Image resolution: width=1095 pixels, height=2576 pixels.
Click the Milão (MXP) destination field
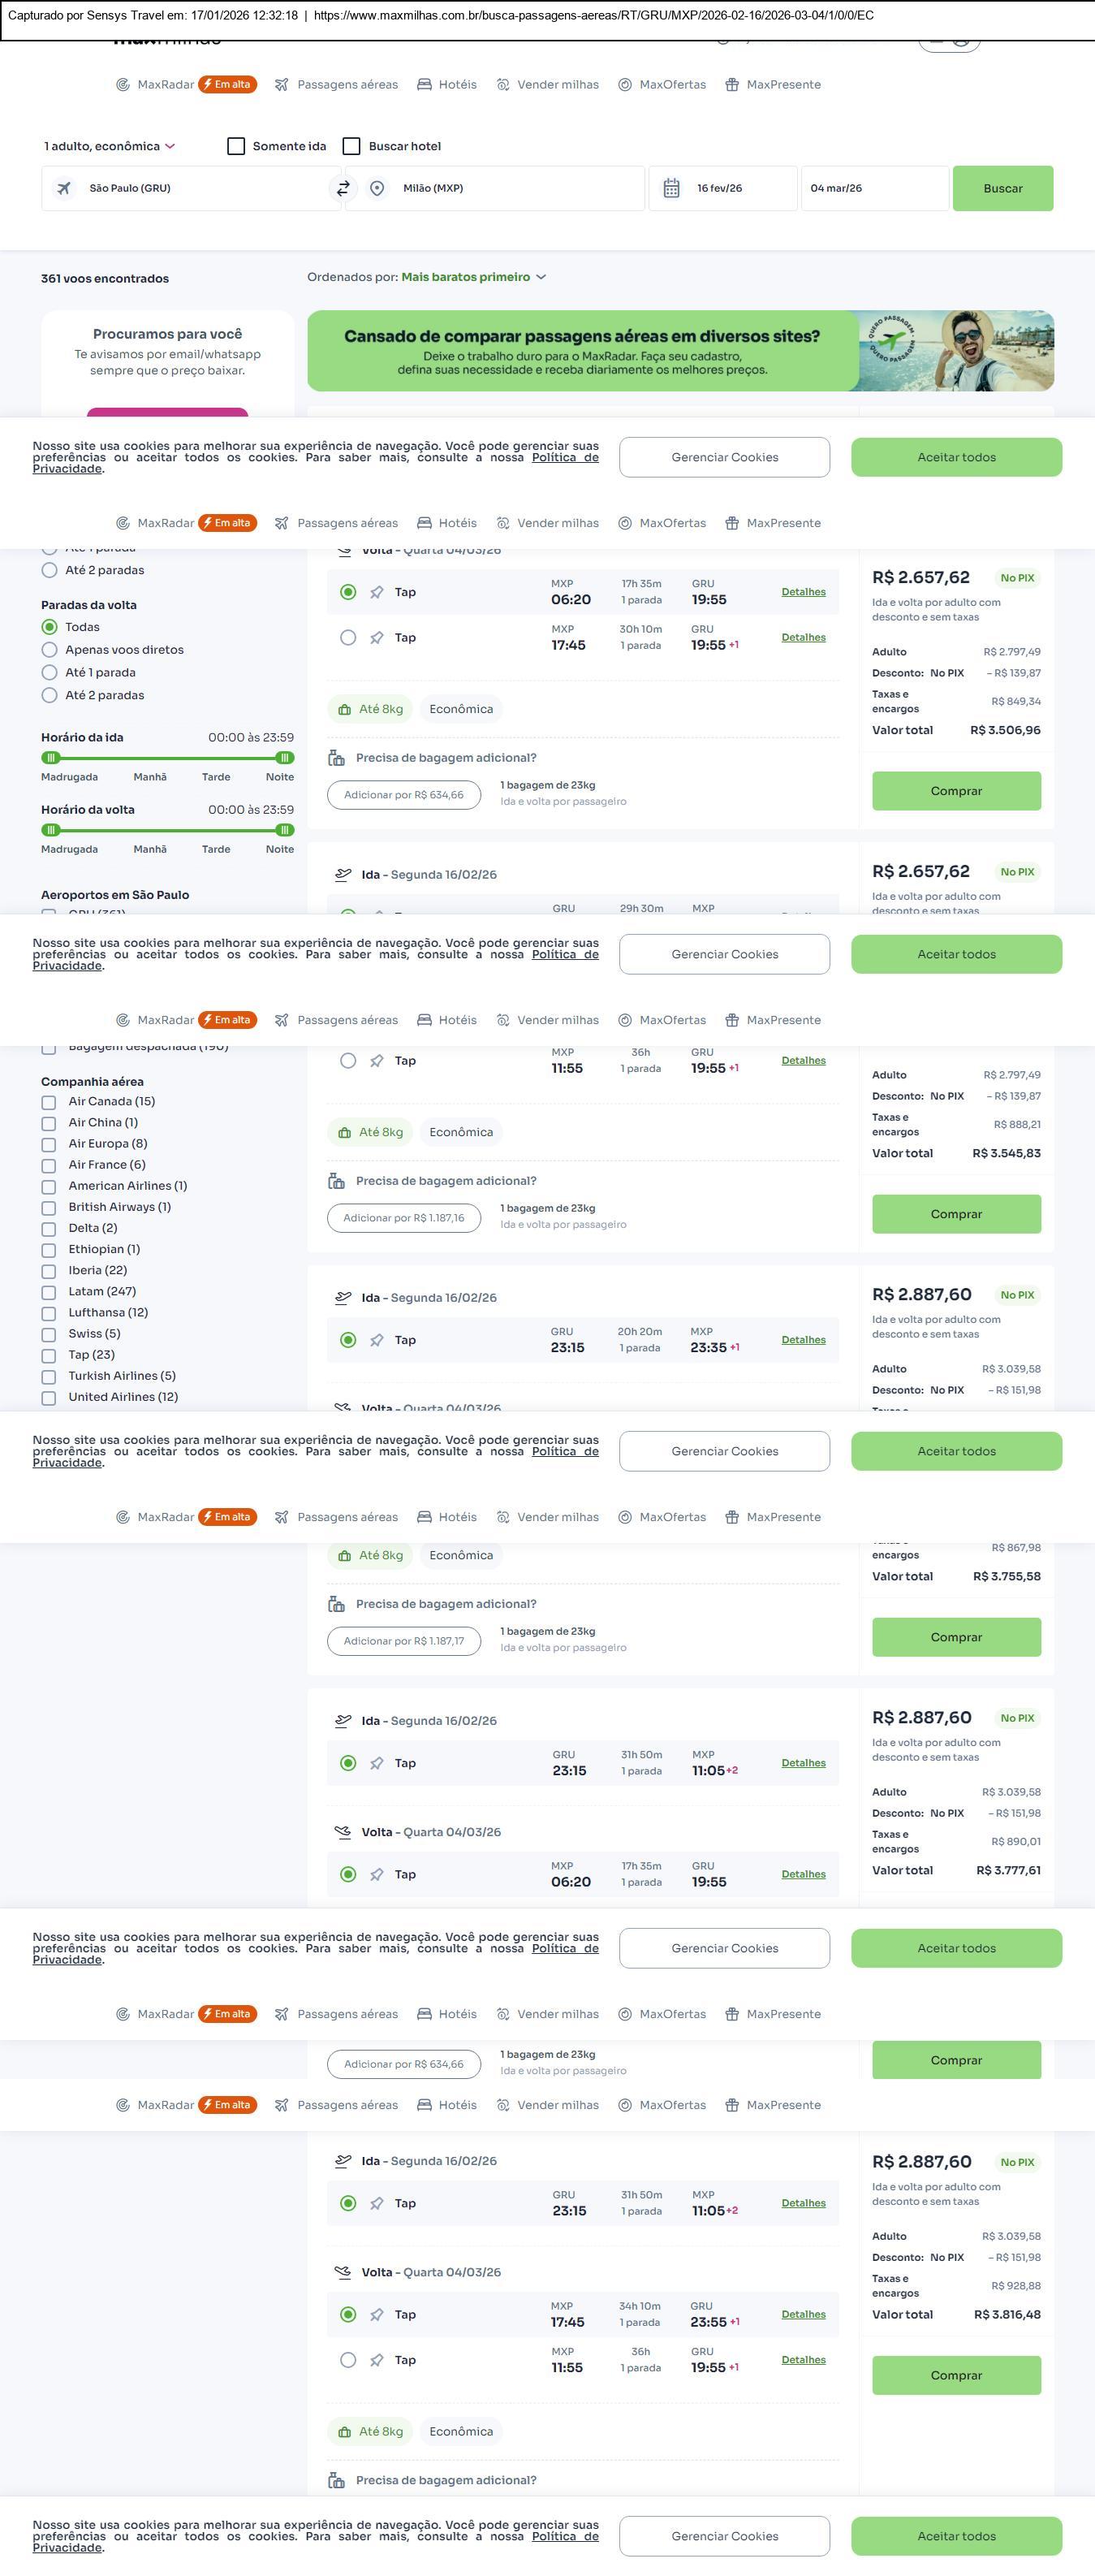pyautogui.click(x=499, y=188)
